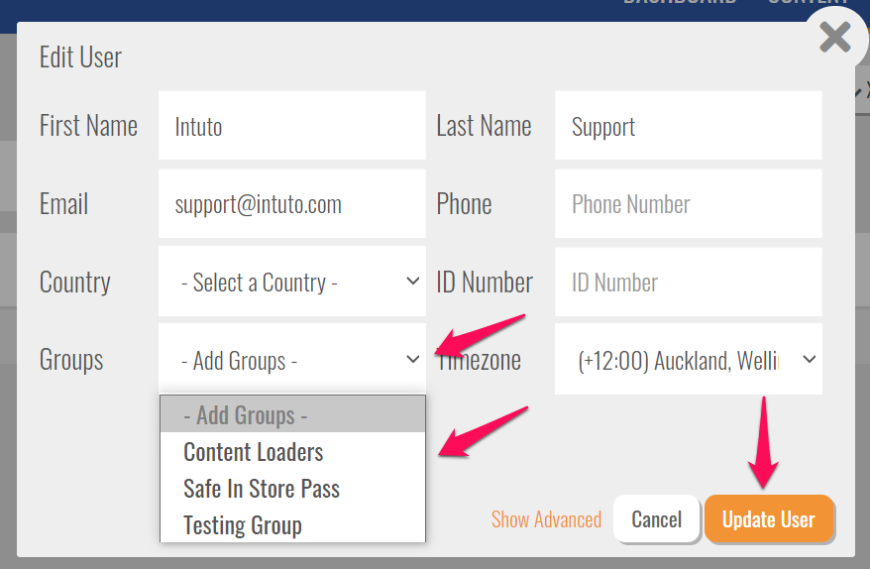
Task: Close the Edit User dialog
Action: (x=835, y=38)
